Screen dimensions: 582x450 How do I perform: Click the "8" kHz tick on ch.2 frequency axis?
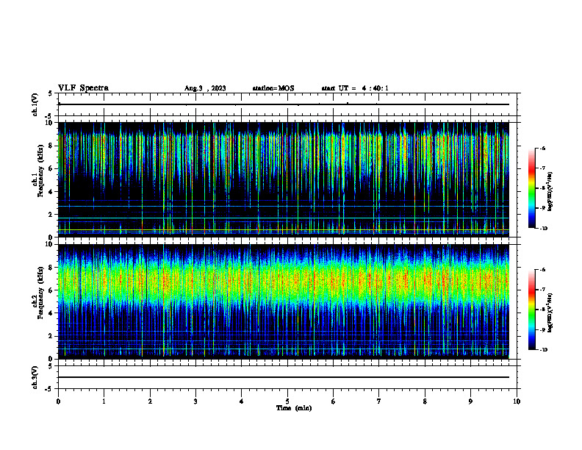click(x=50, y=268)
